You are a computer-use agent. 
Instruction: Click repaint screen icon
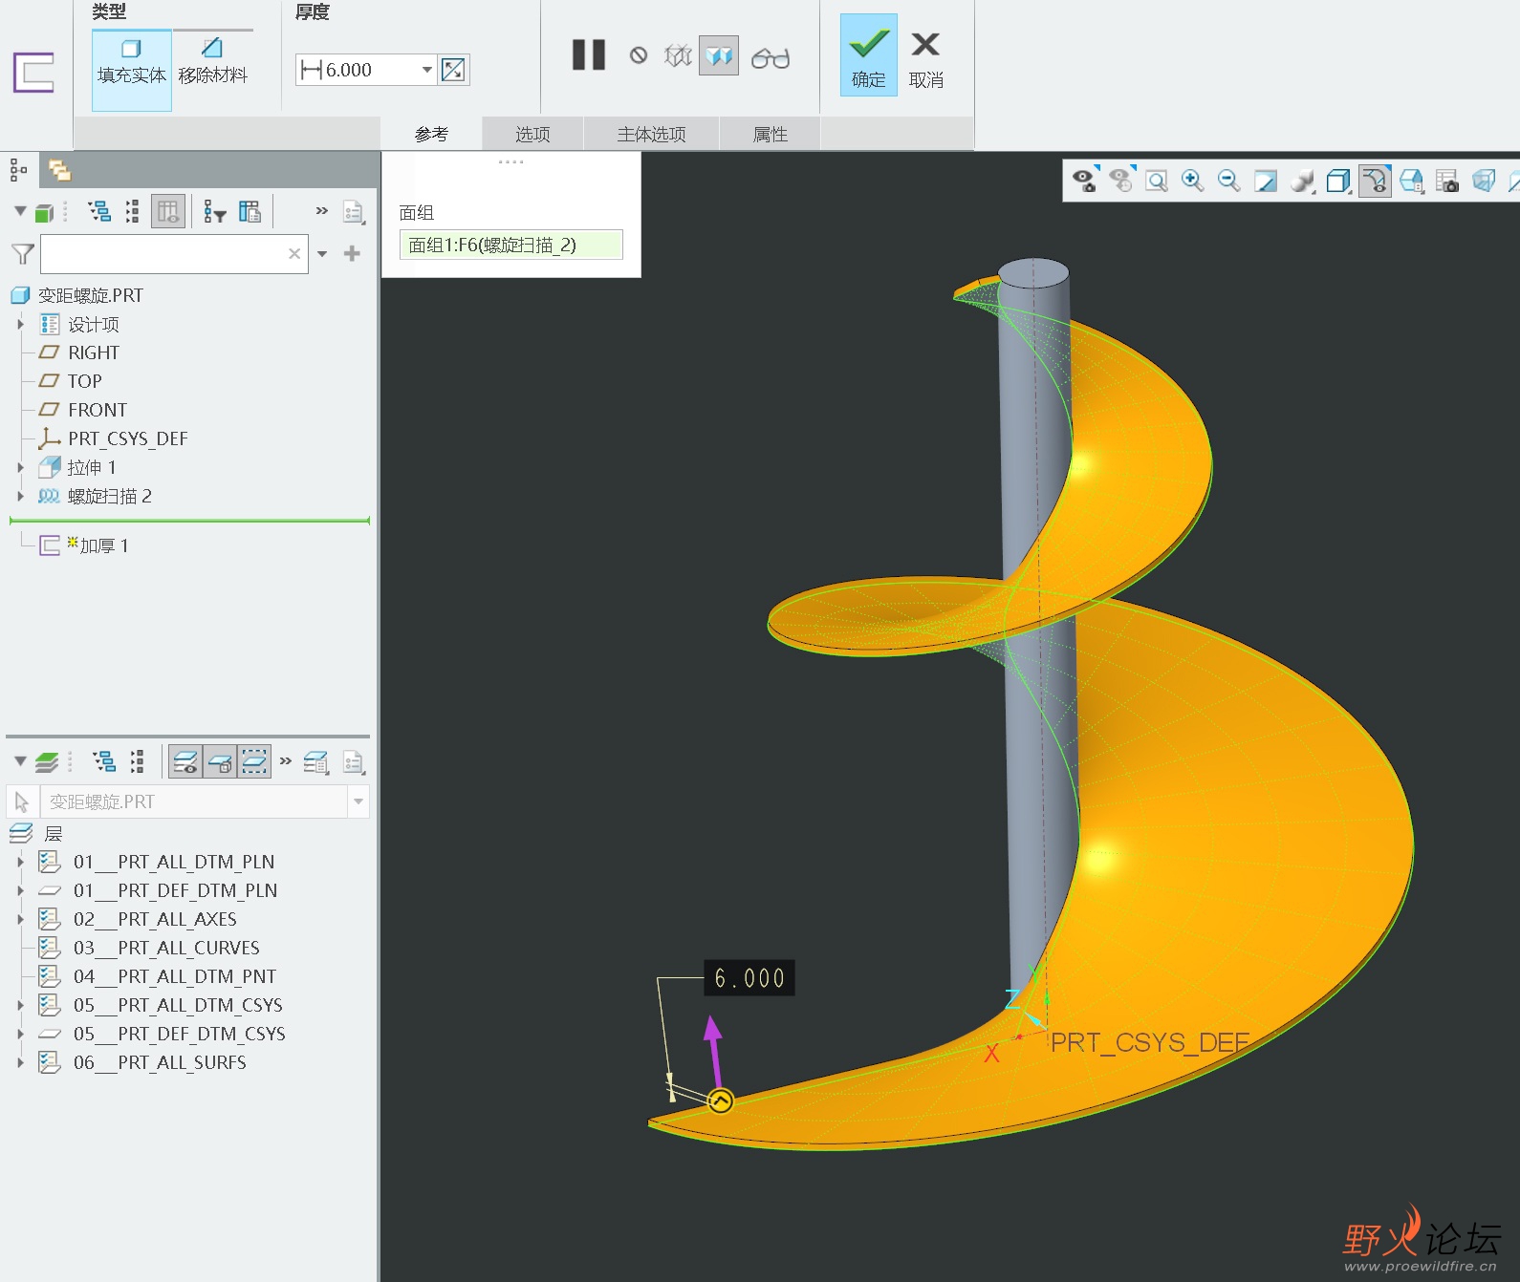pos(1266,180)
